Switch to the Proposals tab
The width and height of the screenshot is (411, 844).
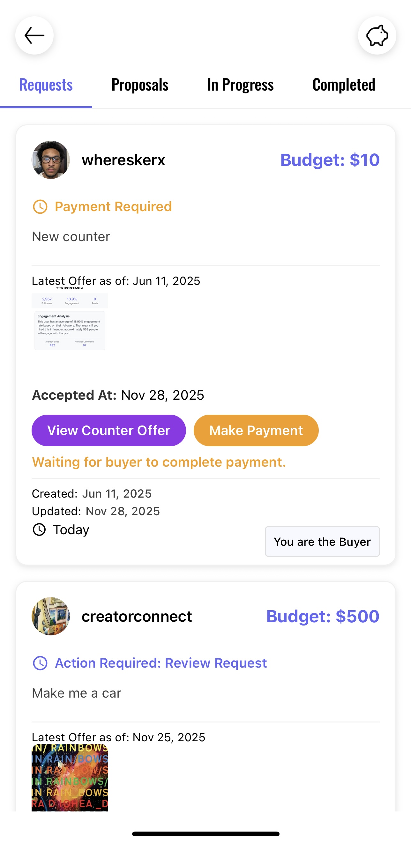(x=140, y=85)
